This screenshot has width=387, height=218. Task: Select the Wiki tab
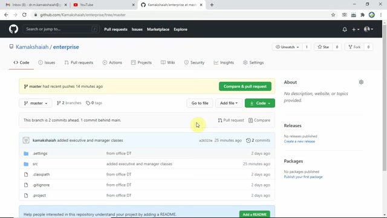[x=168, y=62]
